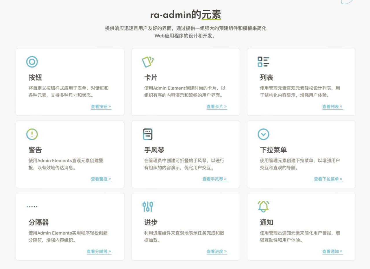Open the 查看卡片 link
The image size is (370, 269).
pyautogui.click(x=217, y=107)
